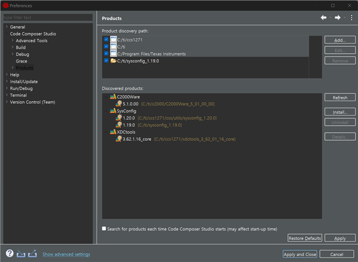Click the forward navigation arrow icon

click(x=337, y=18)
